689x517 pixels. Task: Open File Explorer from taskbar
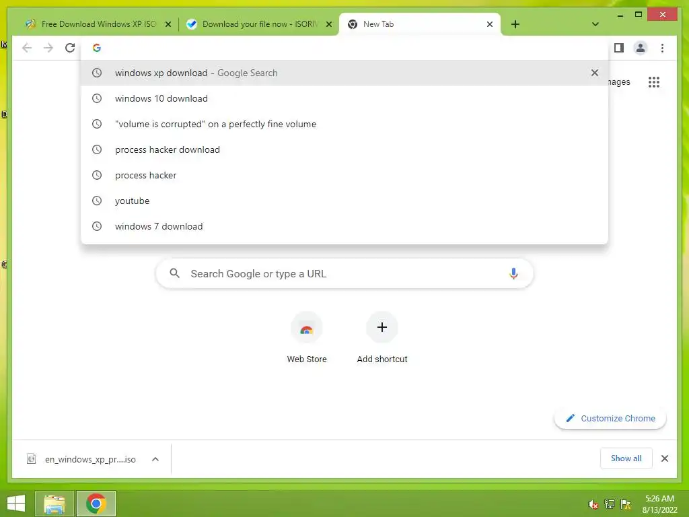click(x=55, y=504)
